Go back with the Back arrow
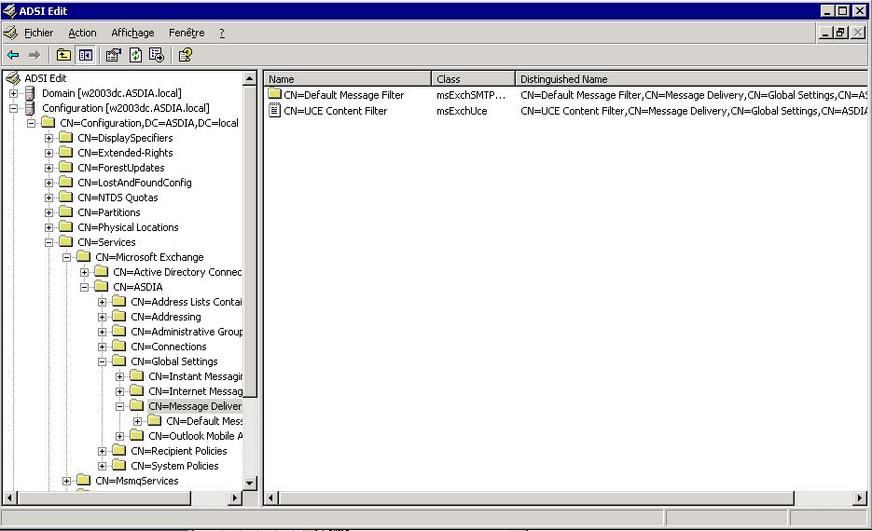 (x=13, y=55)
